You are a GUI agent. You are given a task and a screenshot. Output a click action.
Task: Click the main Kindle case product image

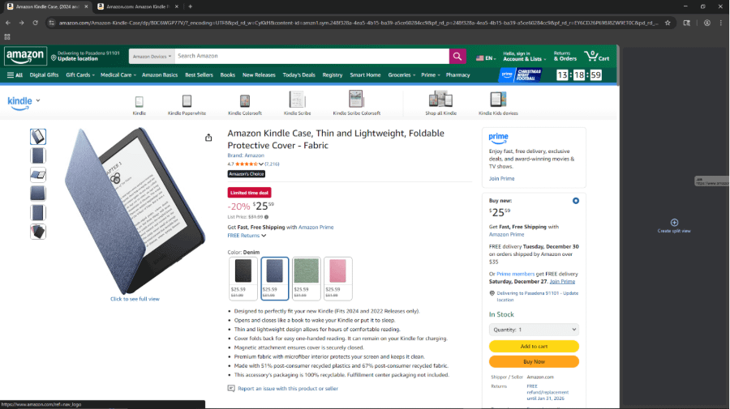click(134, 210)
